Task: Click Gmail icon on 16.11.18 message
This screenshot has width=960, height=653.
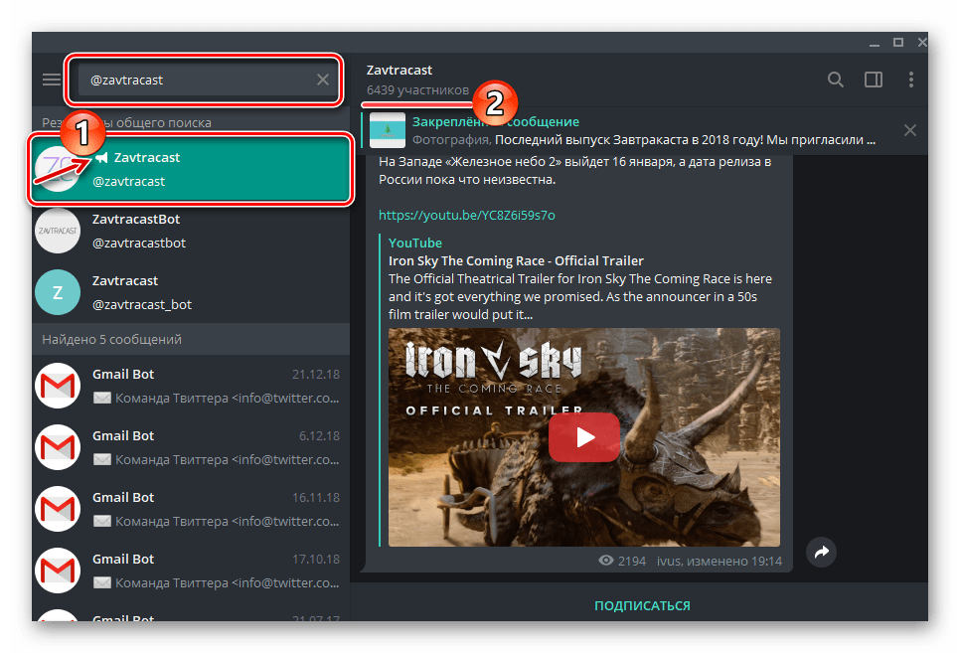Action: [58, 509]
